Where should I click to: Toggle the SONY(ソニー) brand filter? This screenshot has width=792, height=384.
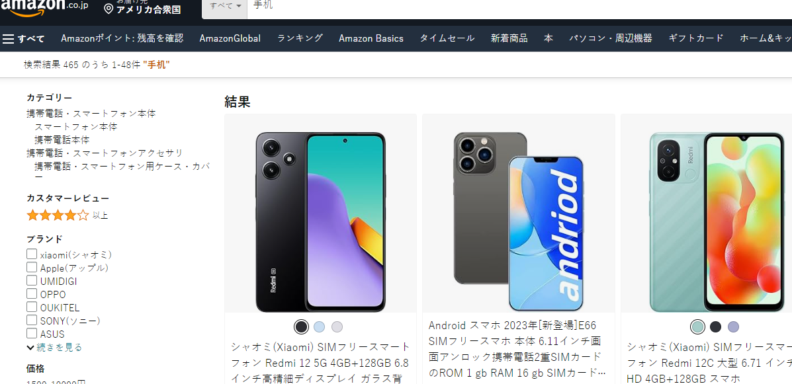(x=32, y=320)
